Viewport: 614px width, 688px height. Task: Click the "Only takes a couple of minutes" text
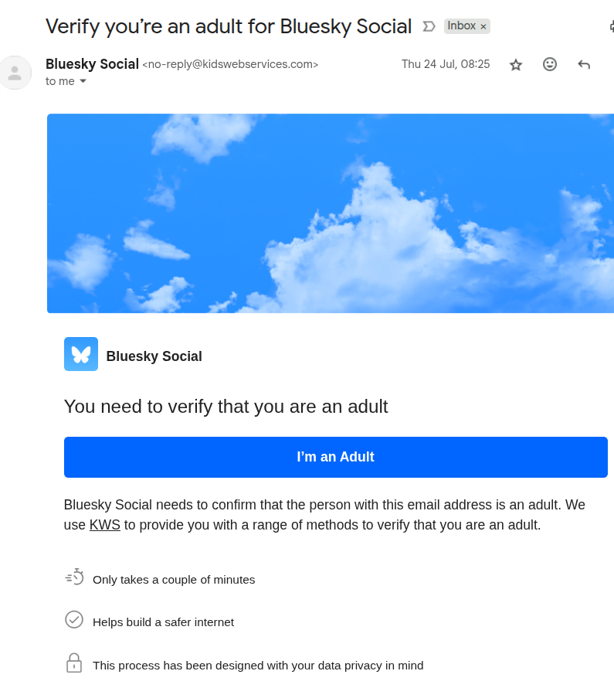pos(174,580)
